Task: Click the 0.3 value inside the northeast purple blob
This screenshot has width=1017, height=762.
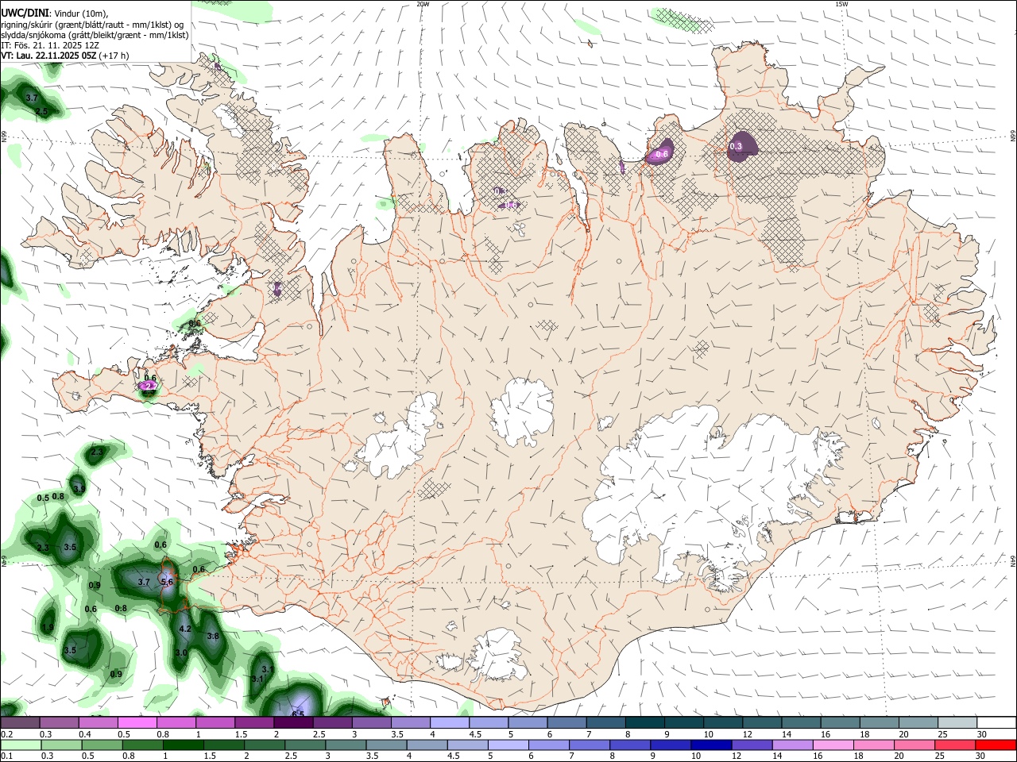Action: [736, 146]
